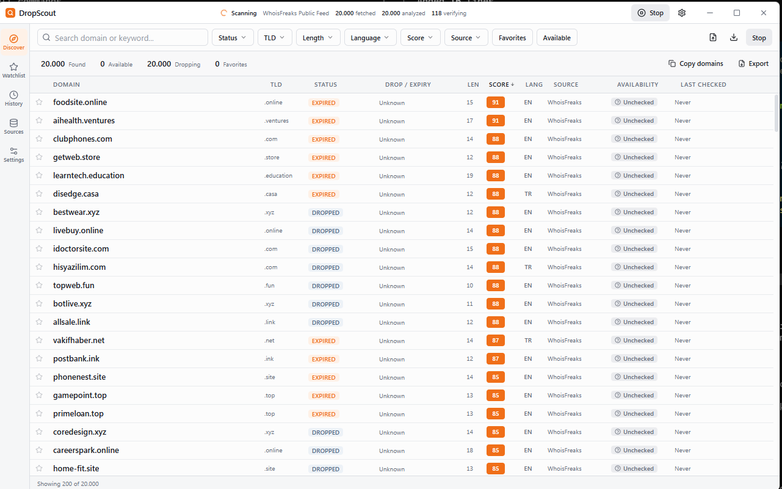Click the import file icon
The image size is (782, 489).
(713, 38)
